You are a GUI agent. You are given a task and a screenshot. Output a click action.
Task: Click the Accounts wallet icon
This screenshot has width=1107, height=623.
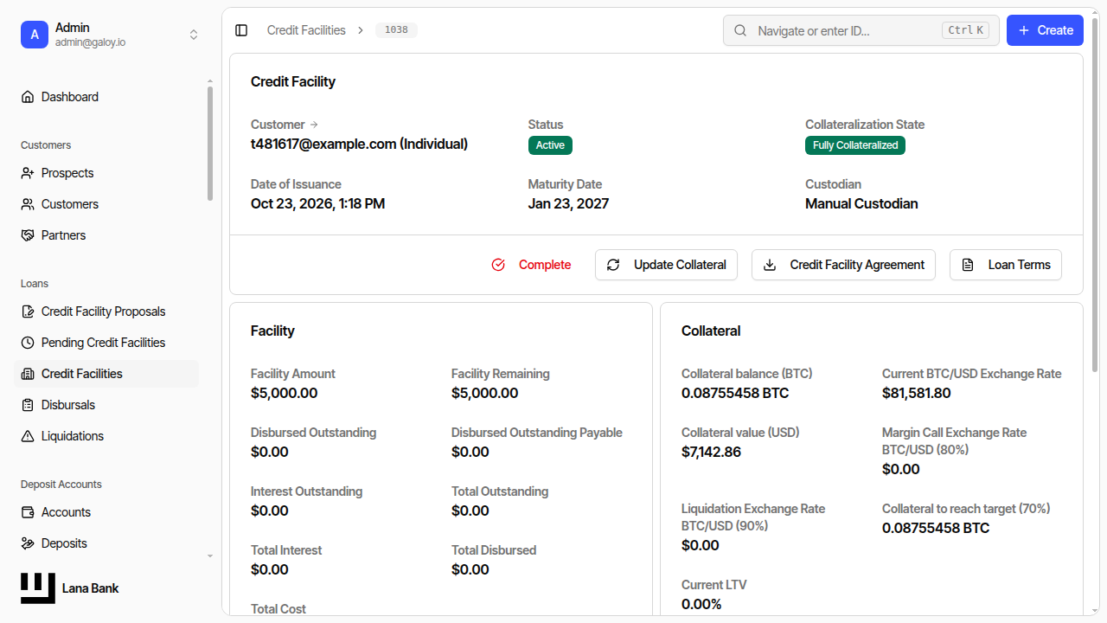28,512
